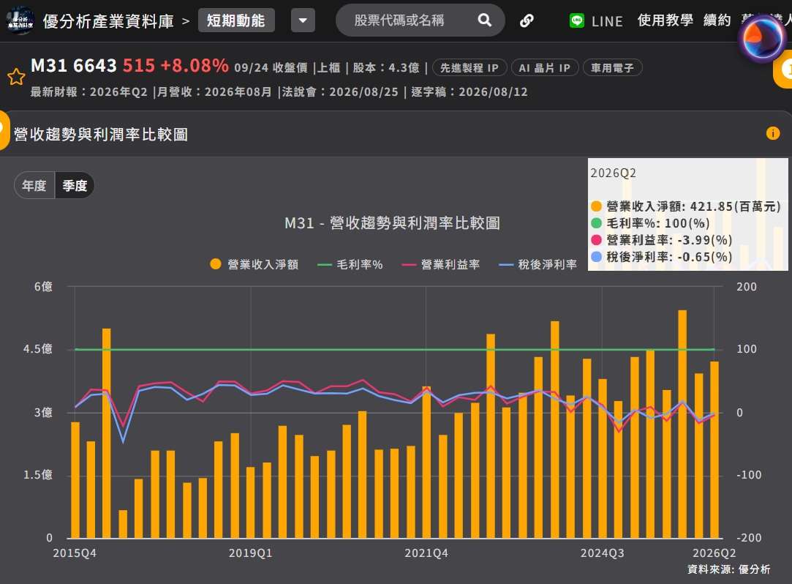792x584 pixels.
Task: Click the 先進製程 IP tag
Action: point(469,68)
